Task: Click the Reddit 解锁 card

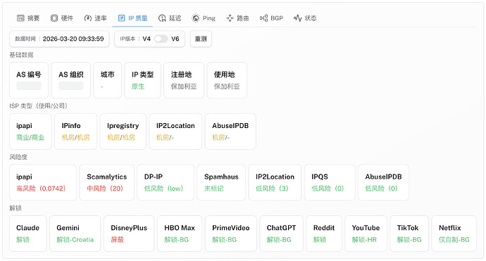Action: click(324, 234)
